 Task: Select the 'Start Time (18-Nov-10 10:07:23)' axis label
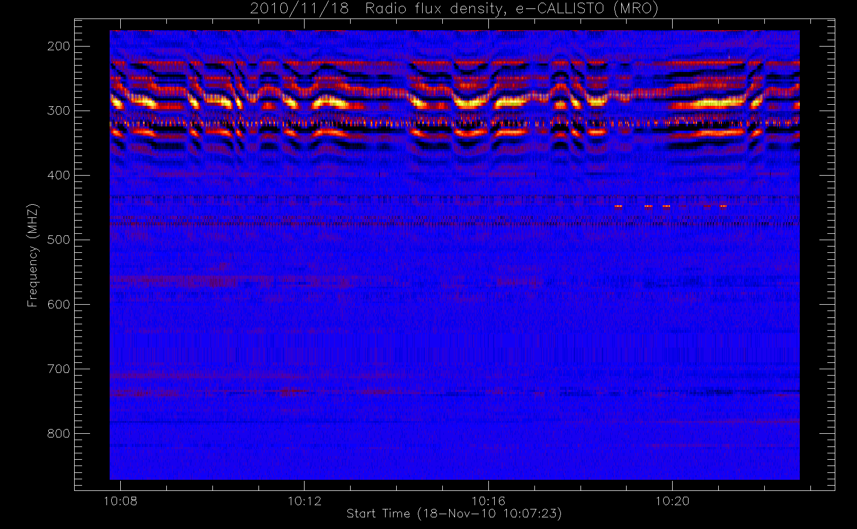point(454,514)
